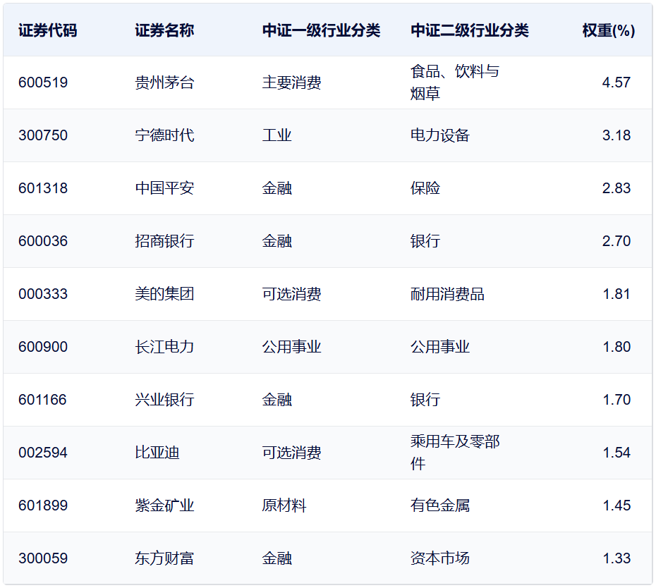Click the 证券名称 column header
The height and width of the screenshot is (588, 656).
164,30
